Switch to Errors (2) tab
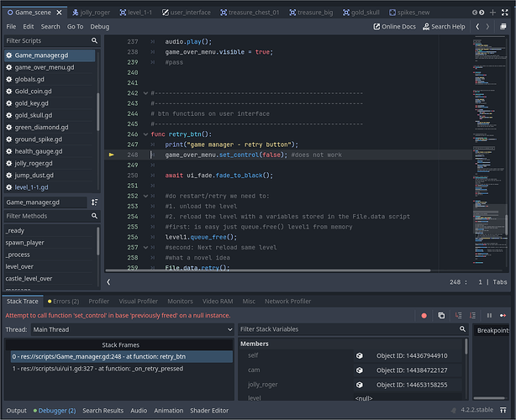 [63, 302]
